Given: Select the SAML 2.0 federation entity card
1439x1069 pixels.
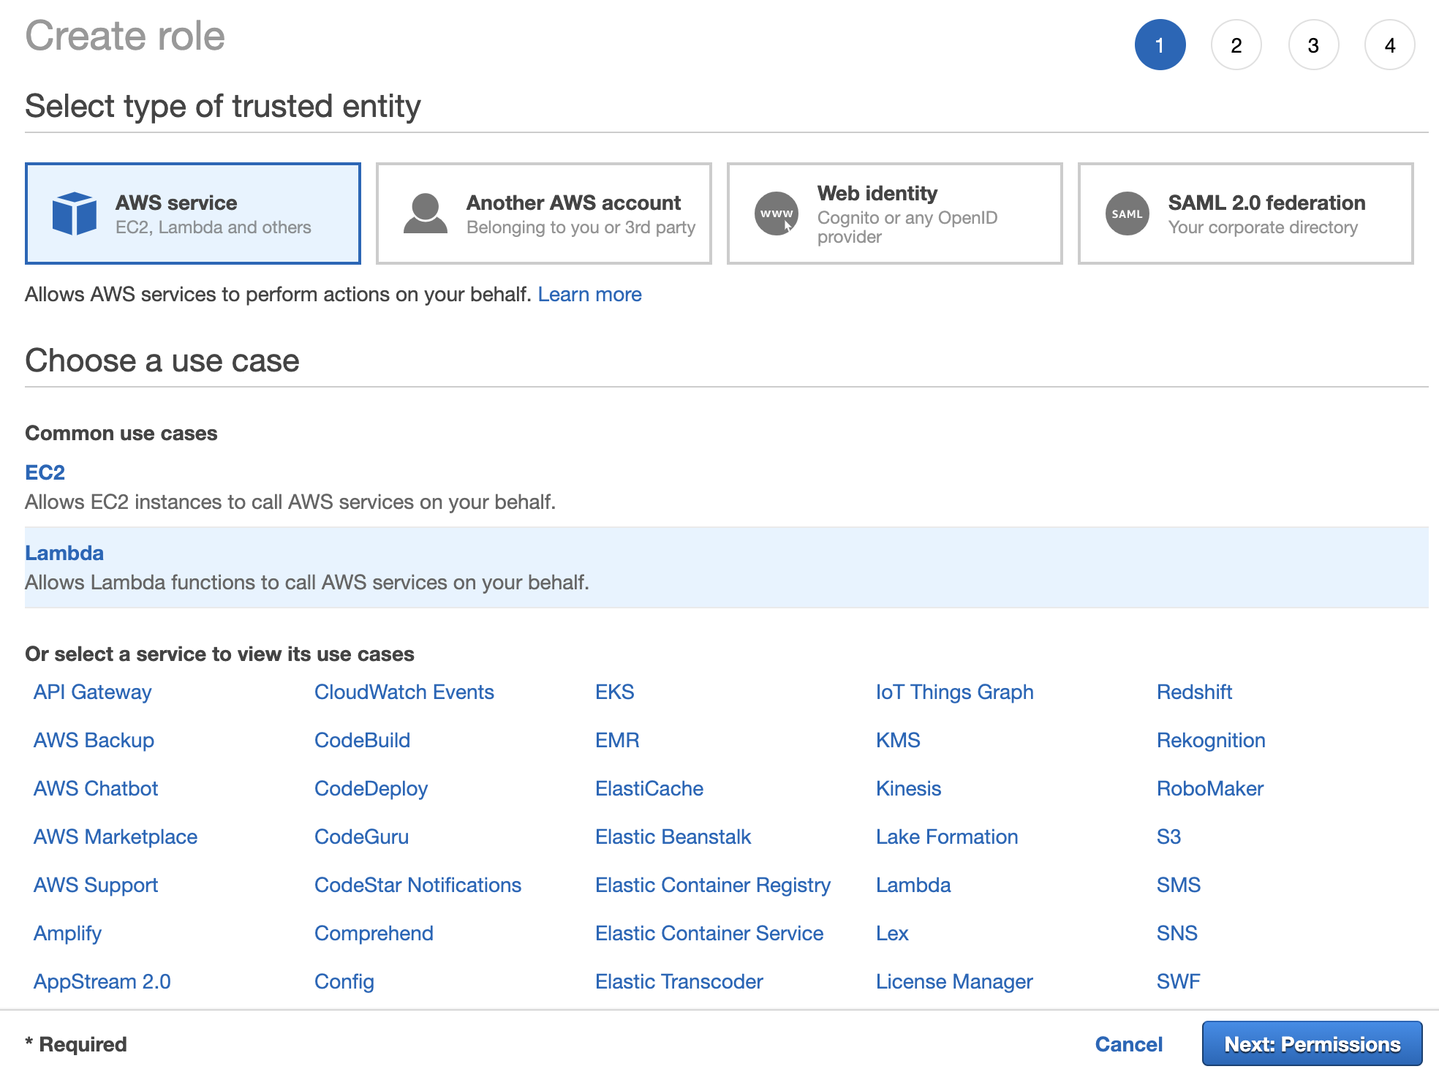Looking at the screenshot, I should [1245, 214].
